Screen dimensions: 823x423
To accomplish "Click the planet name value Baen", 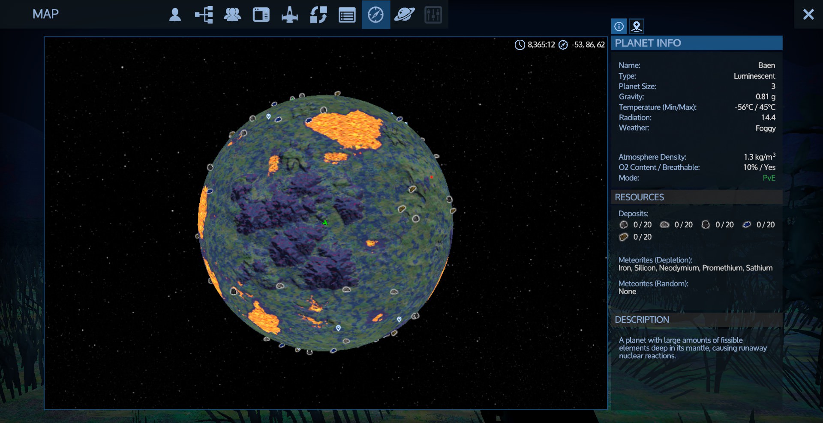I will pyautogui.click(x=766, y=66).
